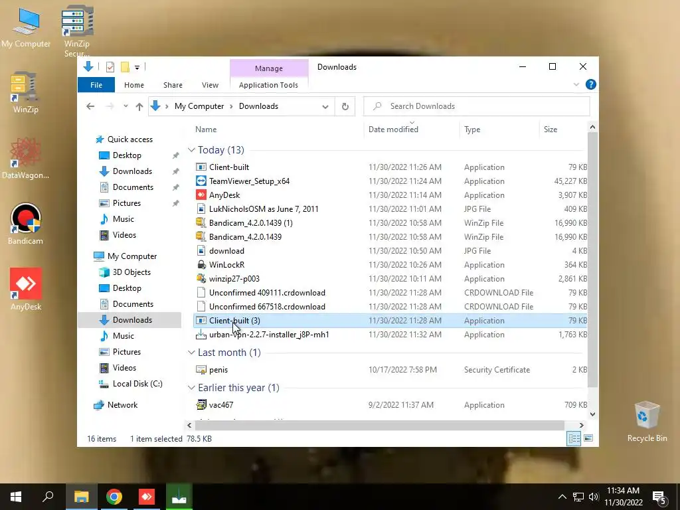680x510 pixels.
Task: Open the WinZip Secure desktop shortcut
Action: click(x=77, y=31)
